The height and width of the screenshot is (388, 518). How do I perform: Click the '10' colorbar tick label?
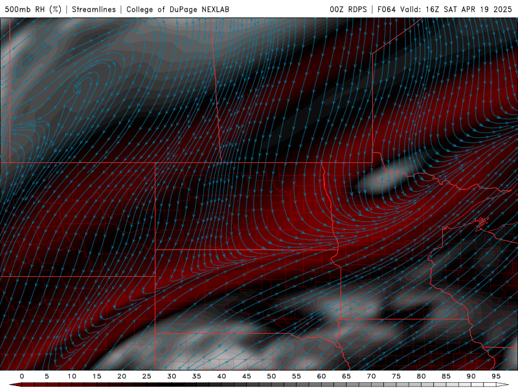tap(72, 376)
